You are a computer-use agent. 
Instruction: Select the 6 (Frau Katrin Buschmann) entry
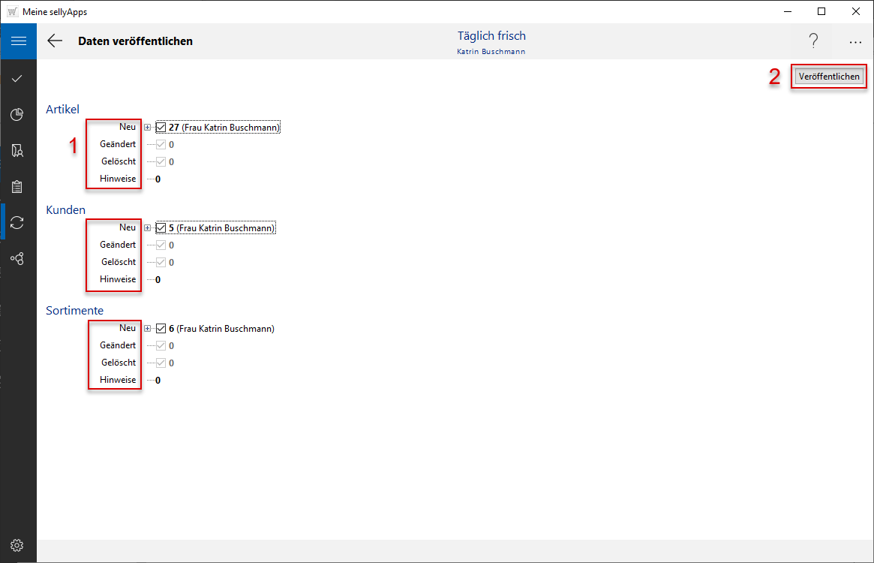[x=221, y=329]
